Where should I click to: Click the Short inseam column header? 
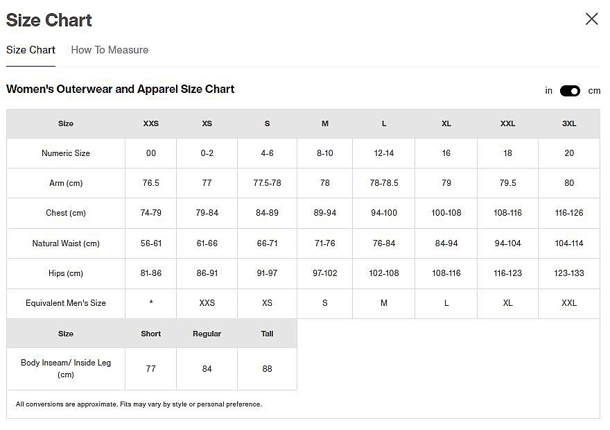150,334
